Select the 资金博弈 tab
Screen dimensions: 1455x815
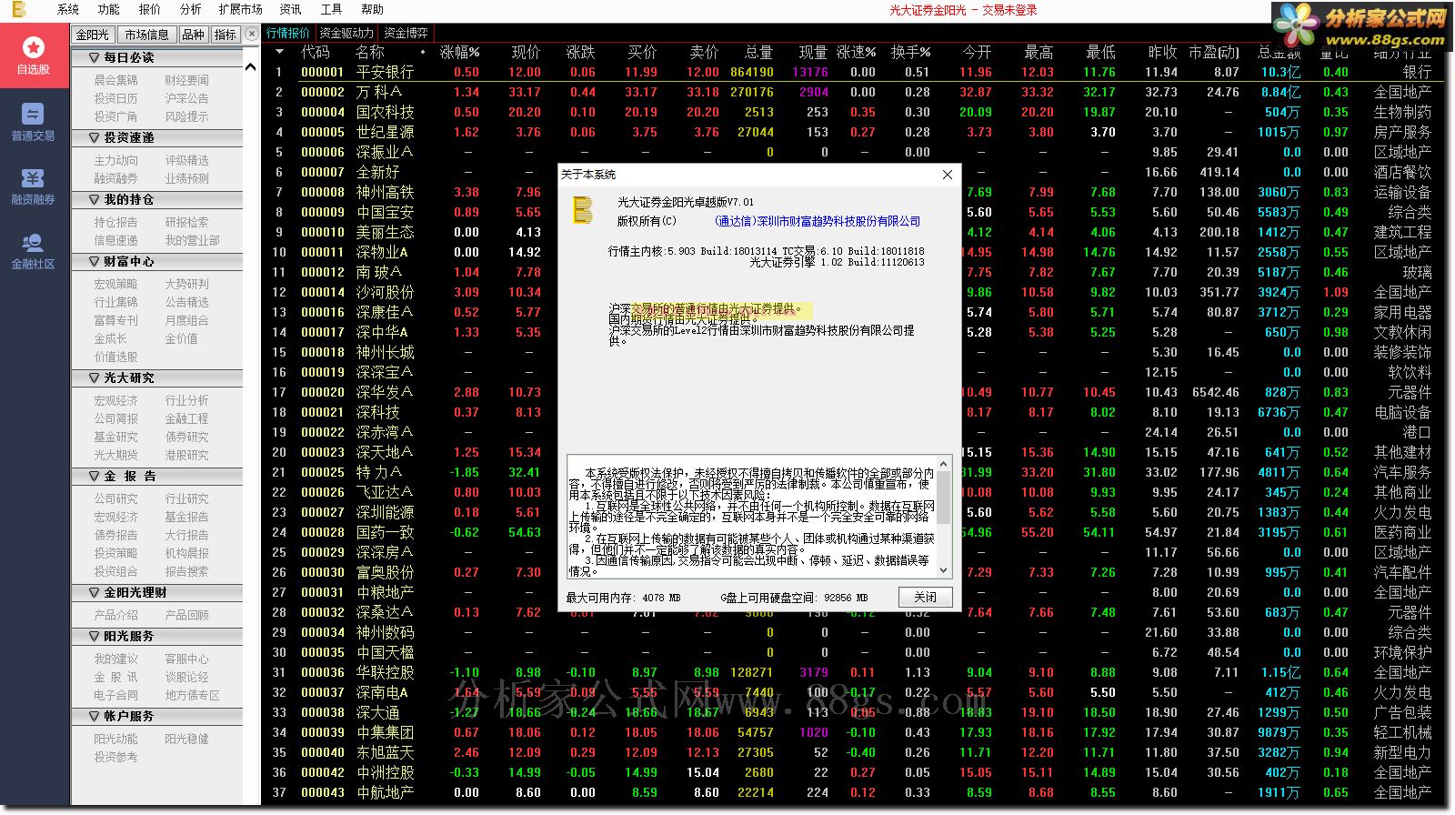tap(406, 33)
